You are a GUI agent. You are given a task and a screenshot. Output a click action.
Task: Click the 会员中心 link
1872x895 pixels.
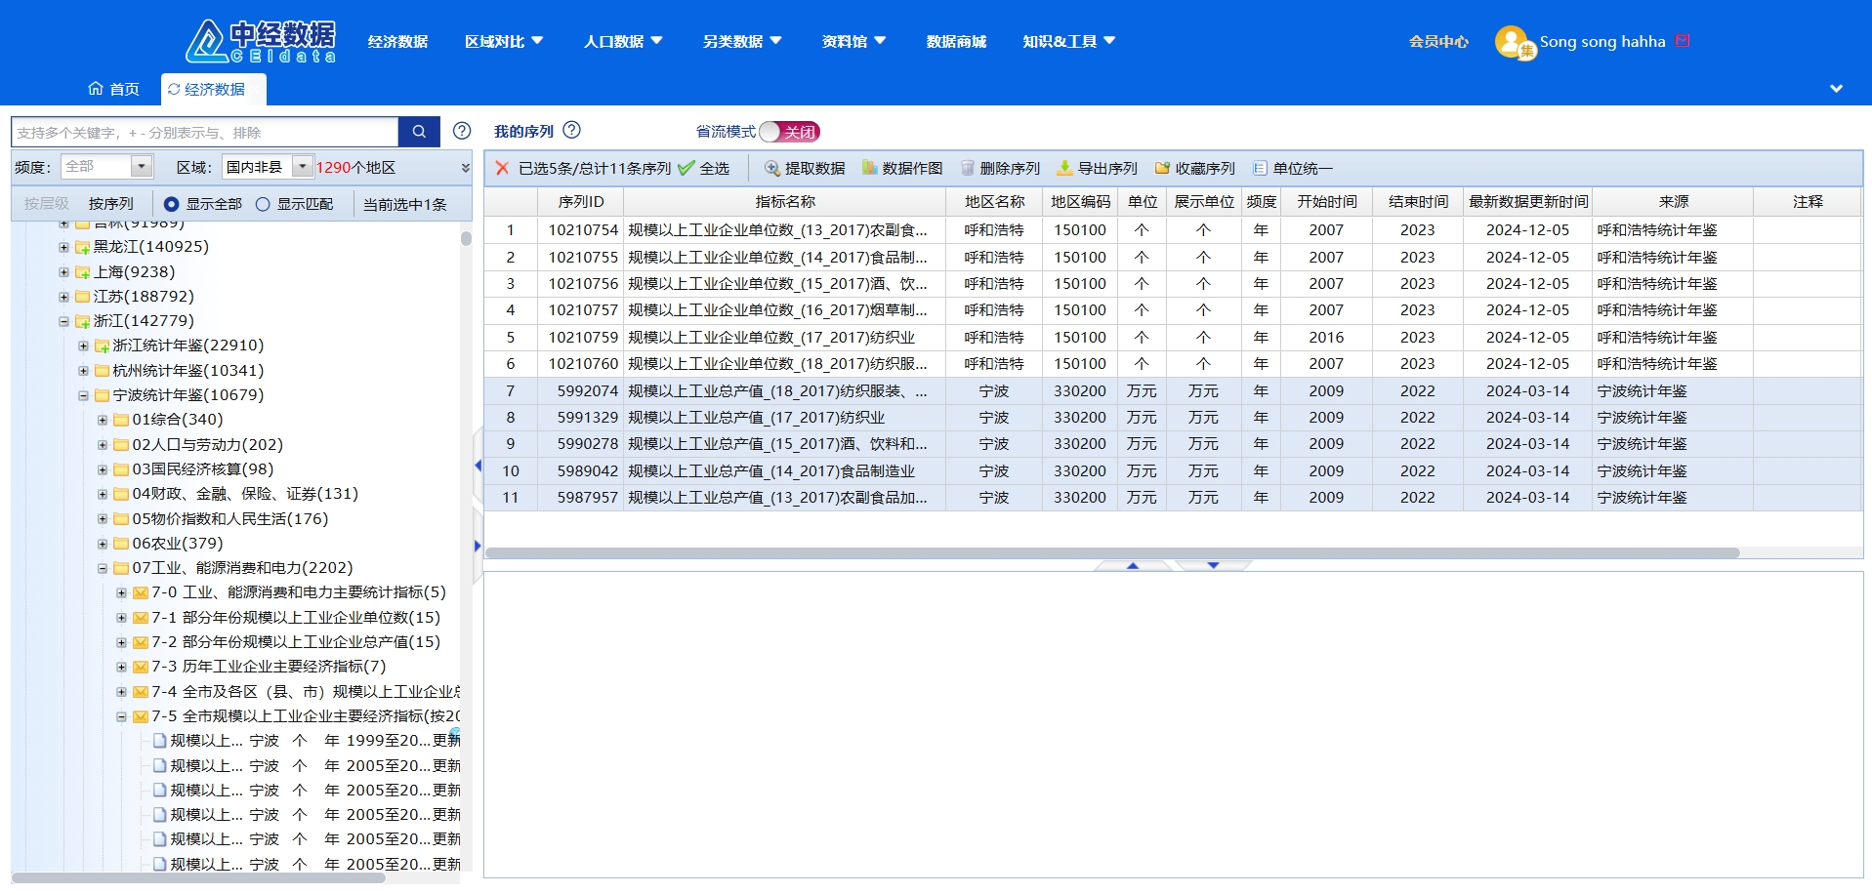(1437, 41)
